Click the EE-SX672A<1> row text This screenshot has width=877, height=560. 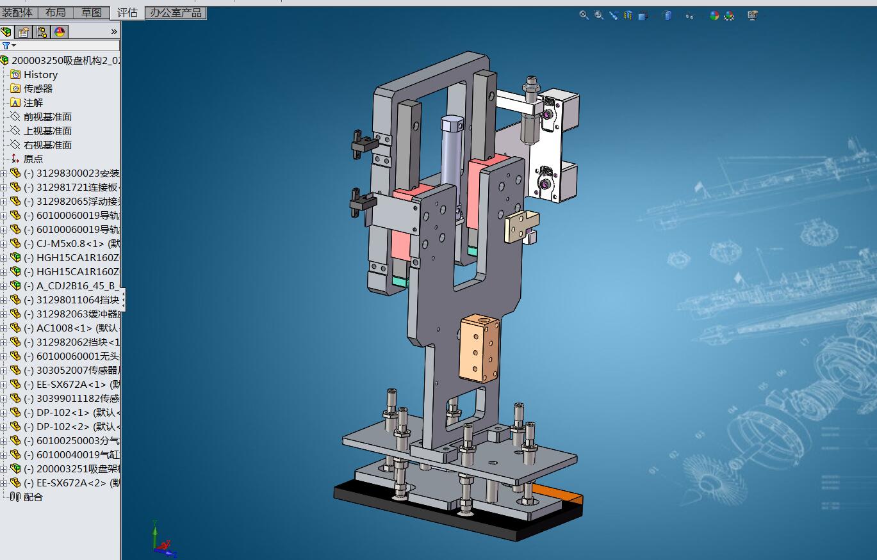[71, 384]
